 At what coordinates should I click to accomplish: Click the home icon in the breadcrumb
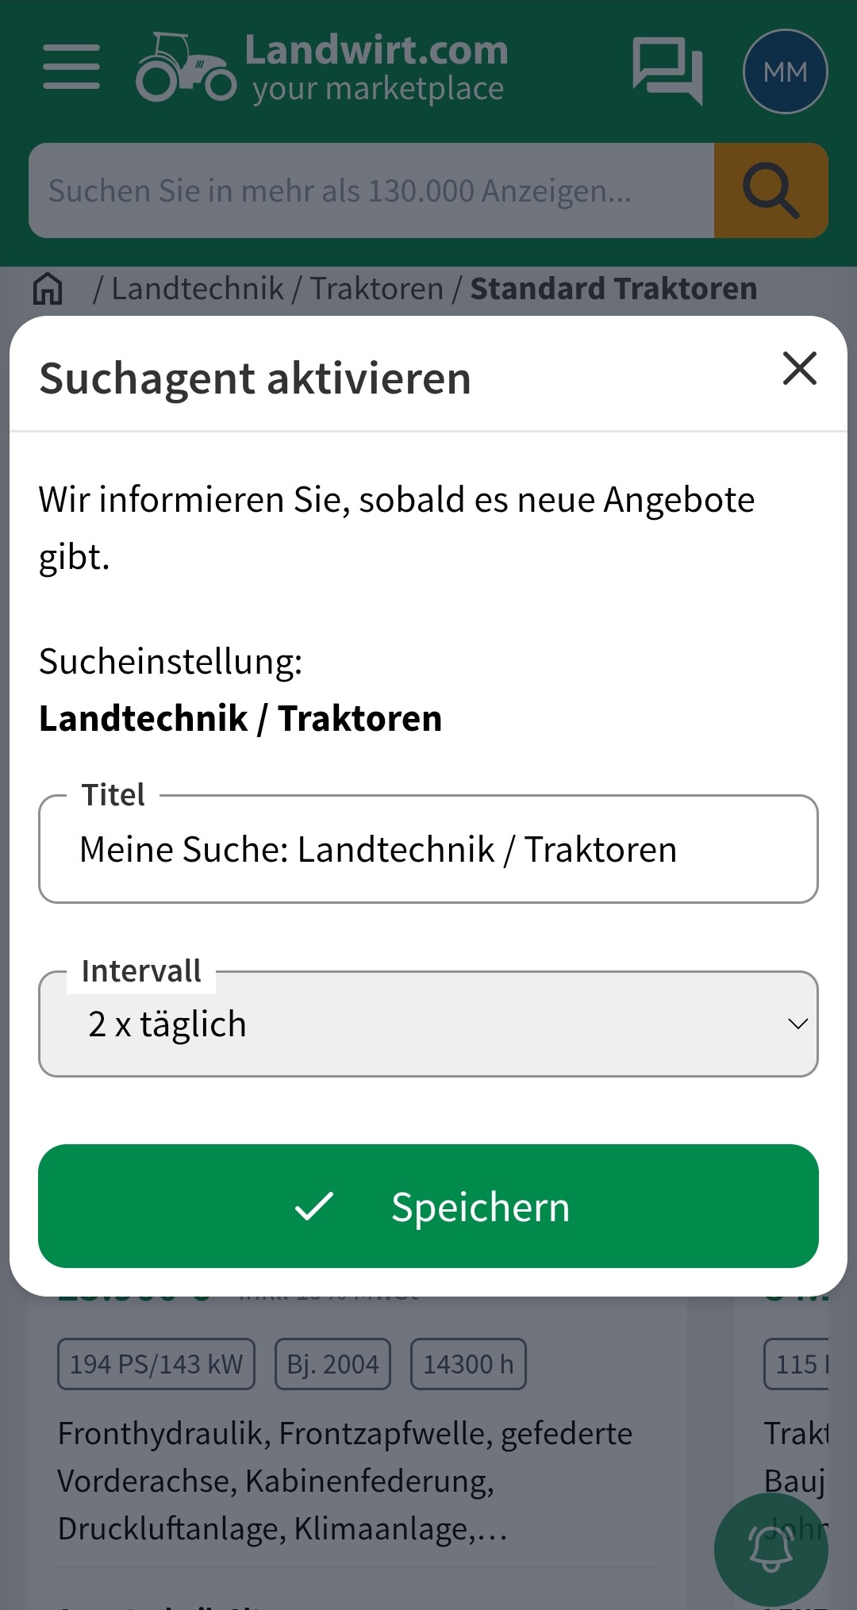[48, 289]
